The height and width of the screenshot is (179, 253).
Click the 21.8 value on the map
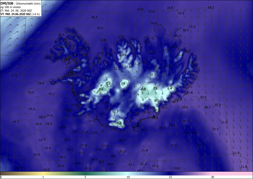coord(244,167)
